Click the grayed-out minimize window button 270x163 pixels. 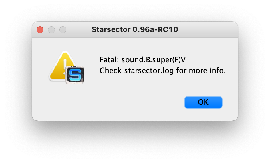coord(51,30)
